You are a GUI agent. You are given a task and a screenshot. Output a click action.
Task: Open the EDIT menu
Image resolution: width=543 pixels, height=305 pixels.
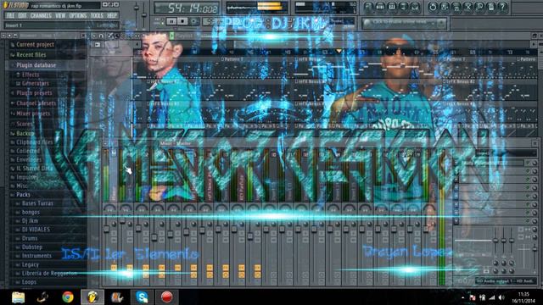(x=23, y=15)
